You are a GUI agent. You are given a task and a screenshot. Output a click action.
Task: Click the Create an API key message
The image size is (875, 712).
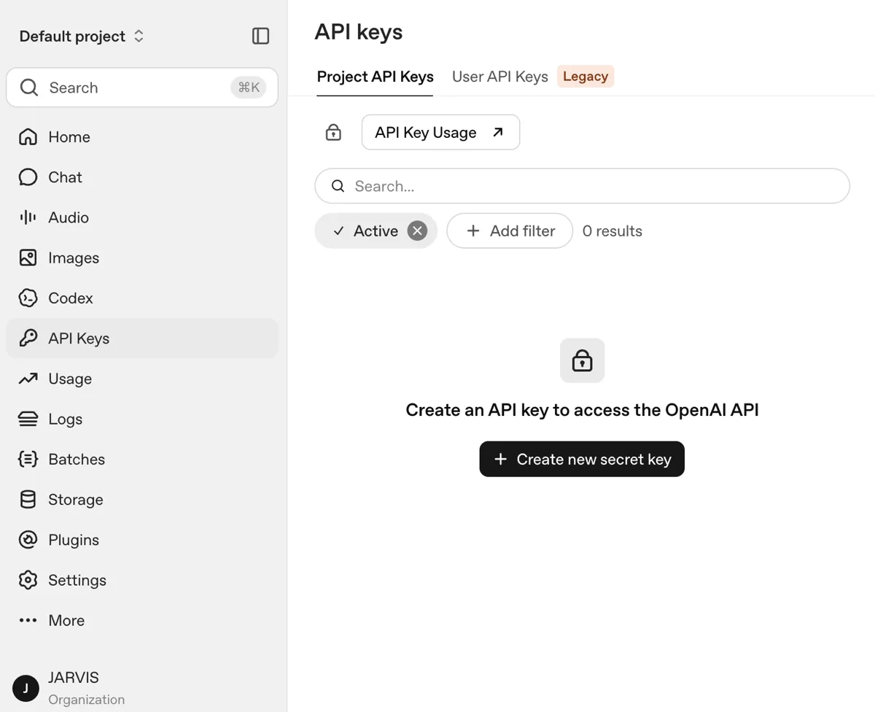(582, 410)
